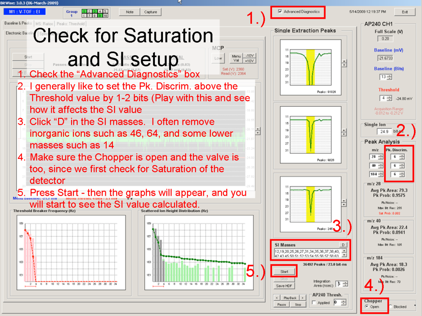
Task: Select the Open chopper radio button
Action: tap(367, 307)
